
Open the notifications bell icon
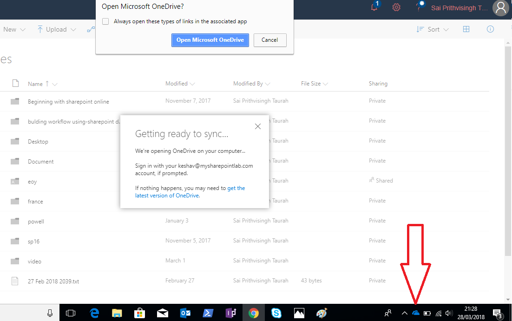click(374, 7)
